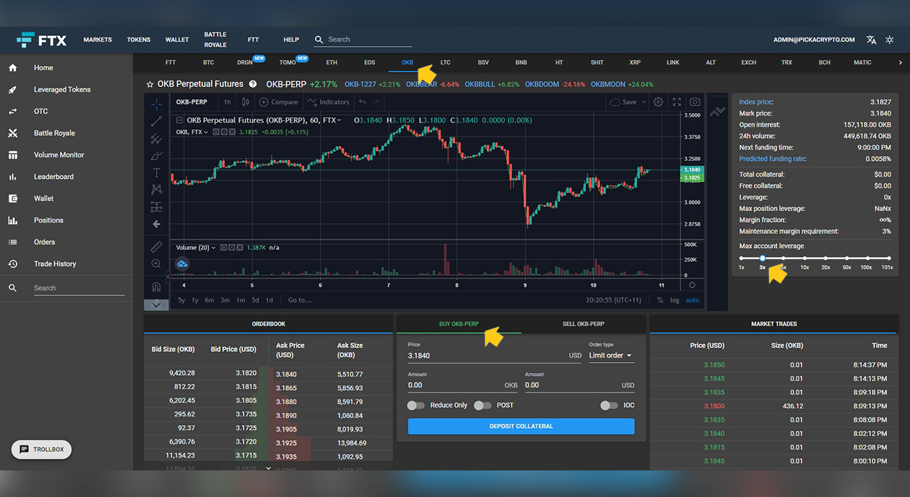
Task: Set max account leverage to 1x
Action: pos(741,258)
